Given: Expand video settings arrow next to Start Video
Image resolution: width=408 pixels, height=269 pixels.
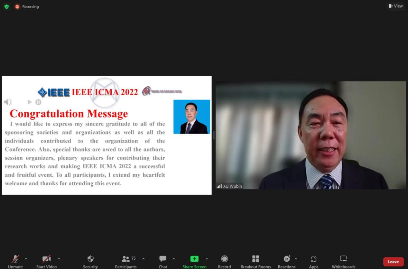Looking at the screenshot, I should (x=59, y=259).
